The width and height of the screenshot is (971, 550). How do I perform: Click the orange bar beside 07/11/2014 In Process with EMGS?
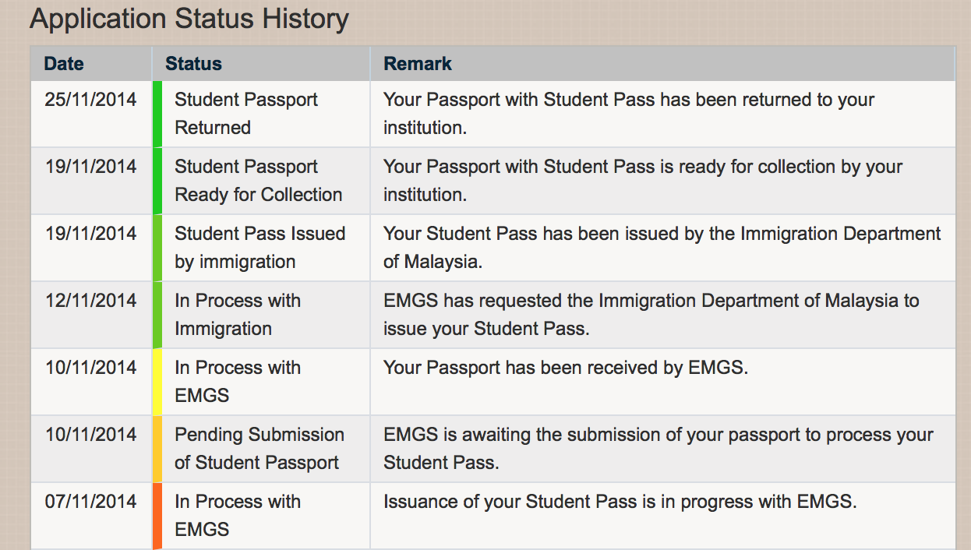click(157, 516)
